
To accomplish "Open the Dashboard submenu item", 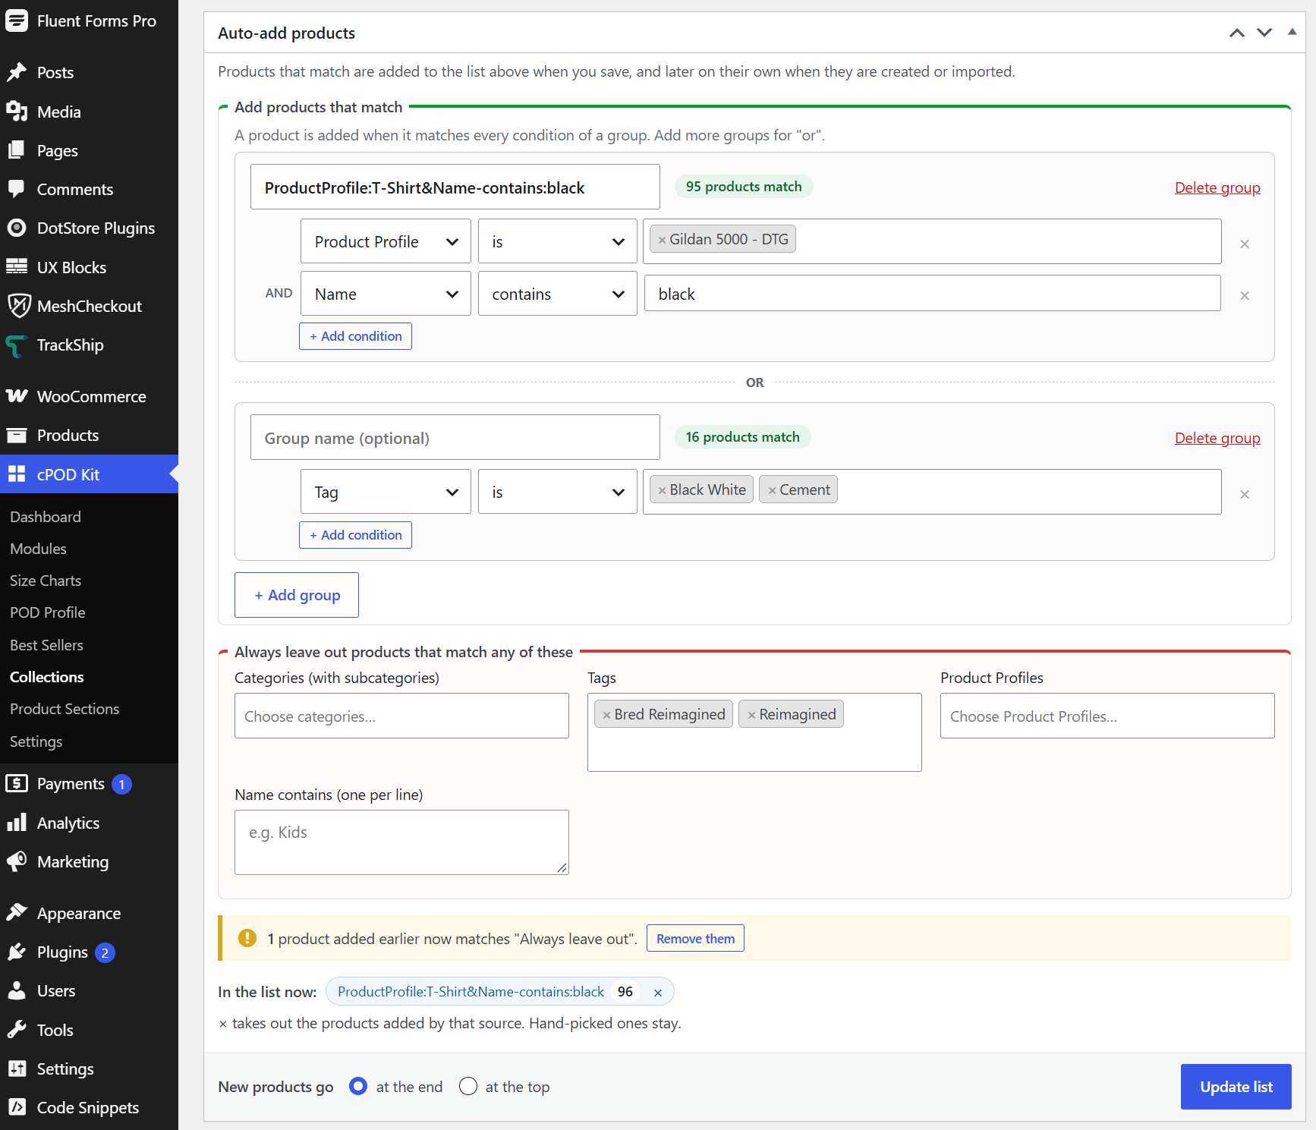I will pos(46,517).
